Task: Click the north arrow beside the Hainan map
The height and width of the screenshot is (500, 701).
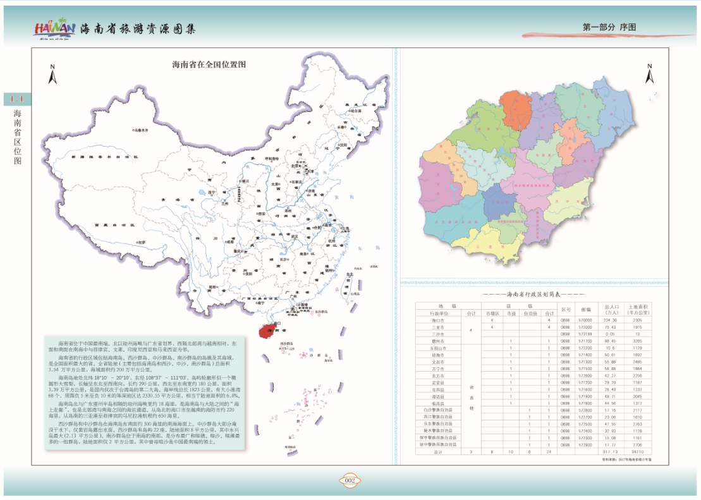Action: tap(649, 73)
